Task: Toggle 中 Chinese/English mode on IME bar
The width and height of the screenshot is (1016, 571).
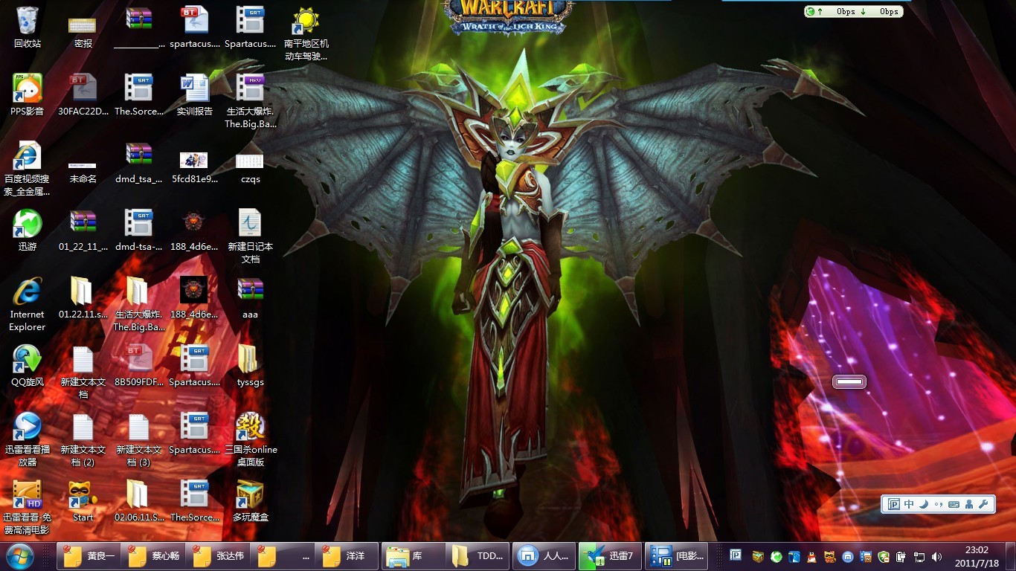Action: coord(909,504)
